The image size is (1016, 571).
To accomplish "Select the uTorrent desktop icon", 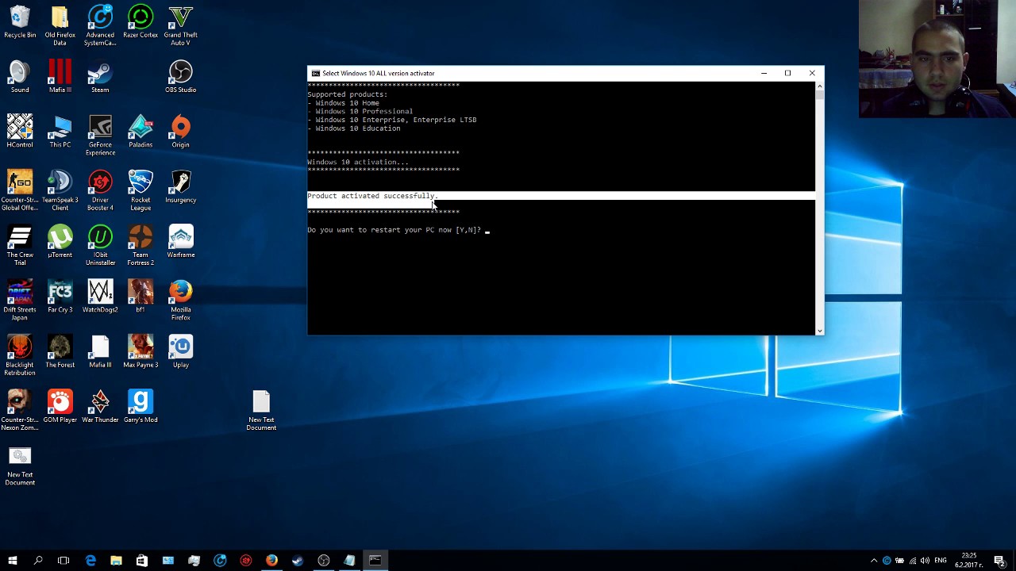I will coord(60,242).
